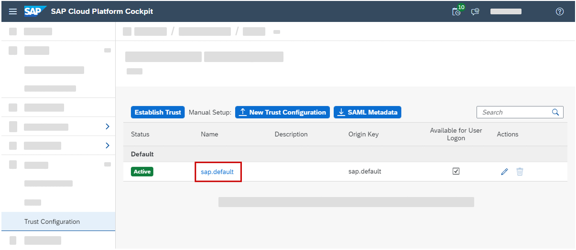576x250 pixels.
Task: Click the Actions column header
Action: click(x=508, y=134)
